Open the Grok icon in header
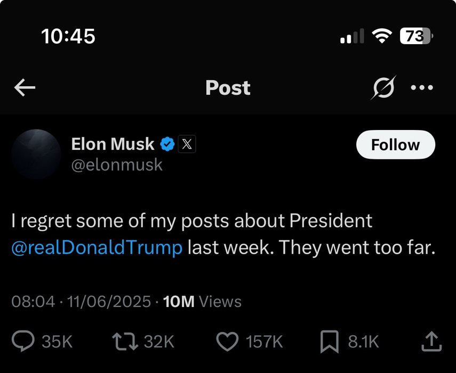 click(383, 88)
